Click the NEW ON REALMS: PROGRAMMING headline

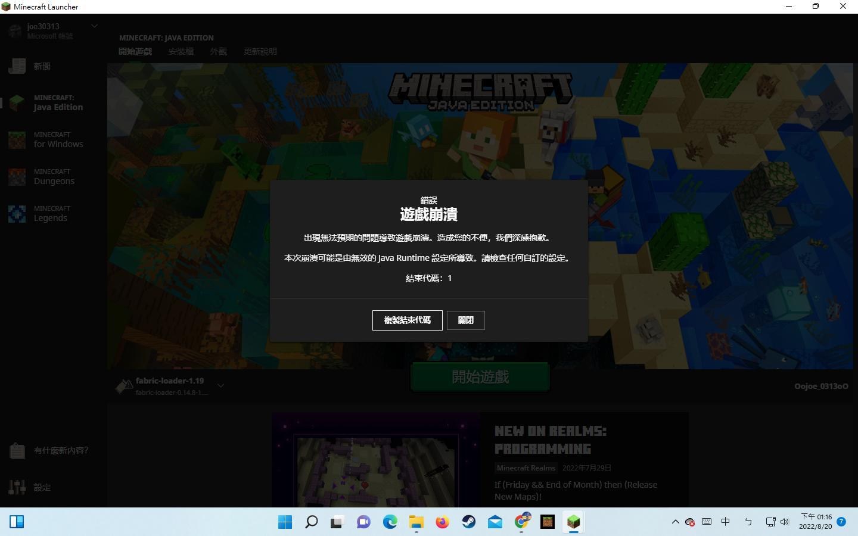pos(551,440)
